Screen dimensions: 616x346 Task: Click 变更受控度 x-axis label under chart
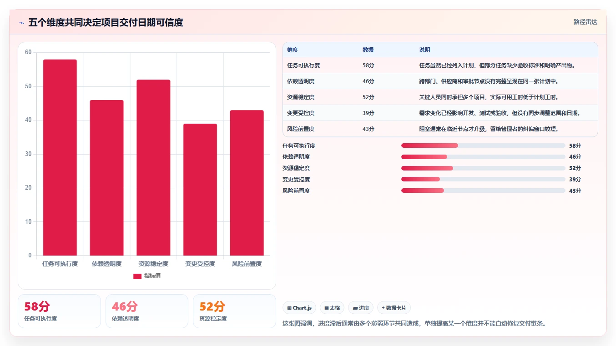pos(200,264)
